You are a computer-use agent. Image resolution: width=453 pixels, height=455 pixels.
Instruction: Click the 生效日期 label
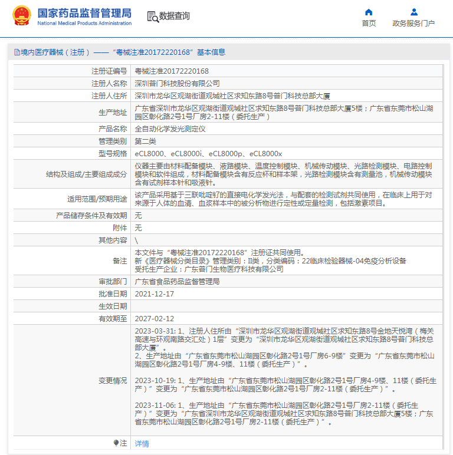(113, 306)
